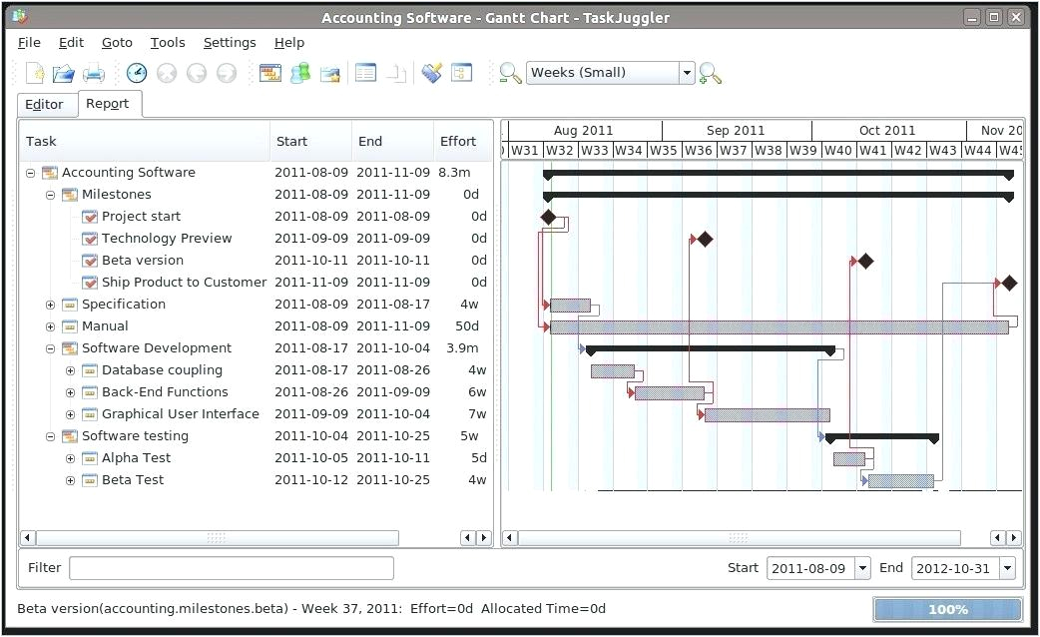Click the checkmark beside Ship Product to Customer
1040x637 pixels.
90,282
